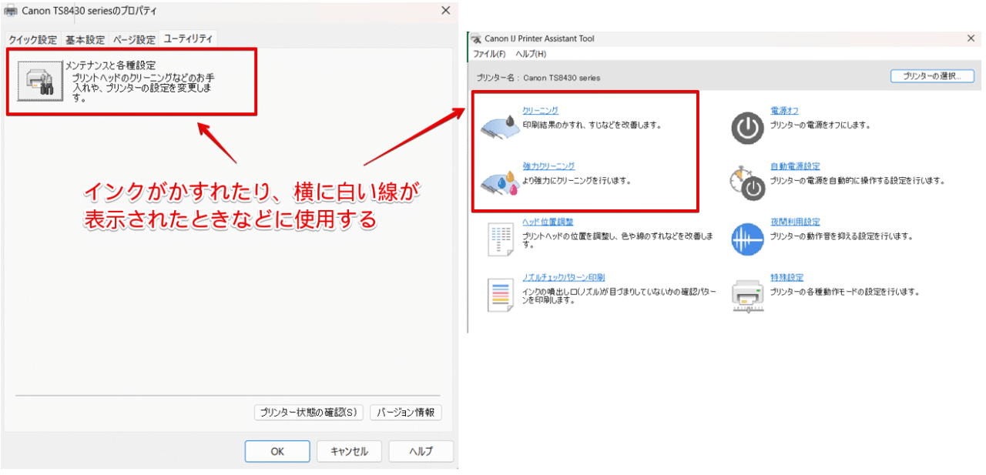This screenshot has width=986, height=475.
Task: Click the Maintenance and settings printer icon
Action: pos(39,81)
